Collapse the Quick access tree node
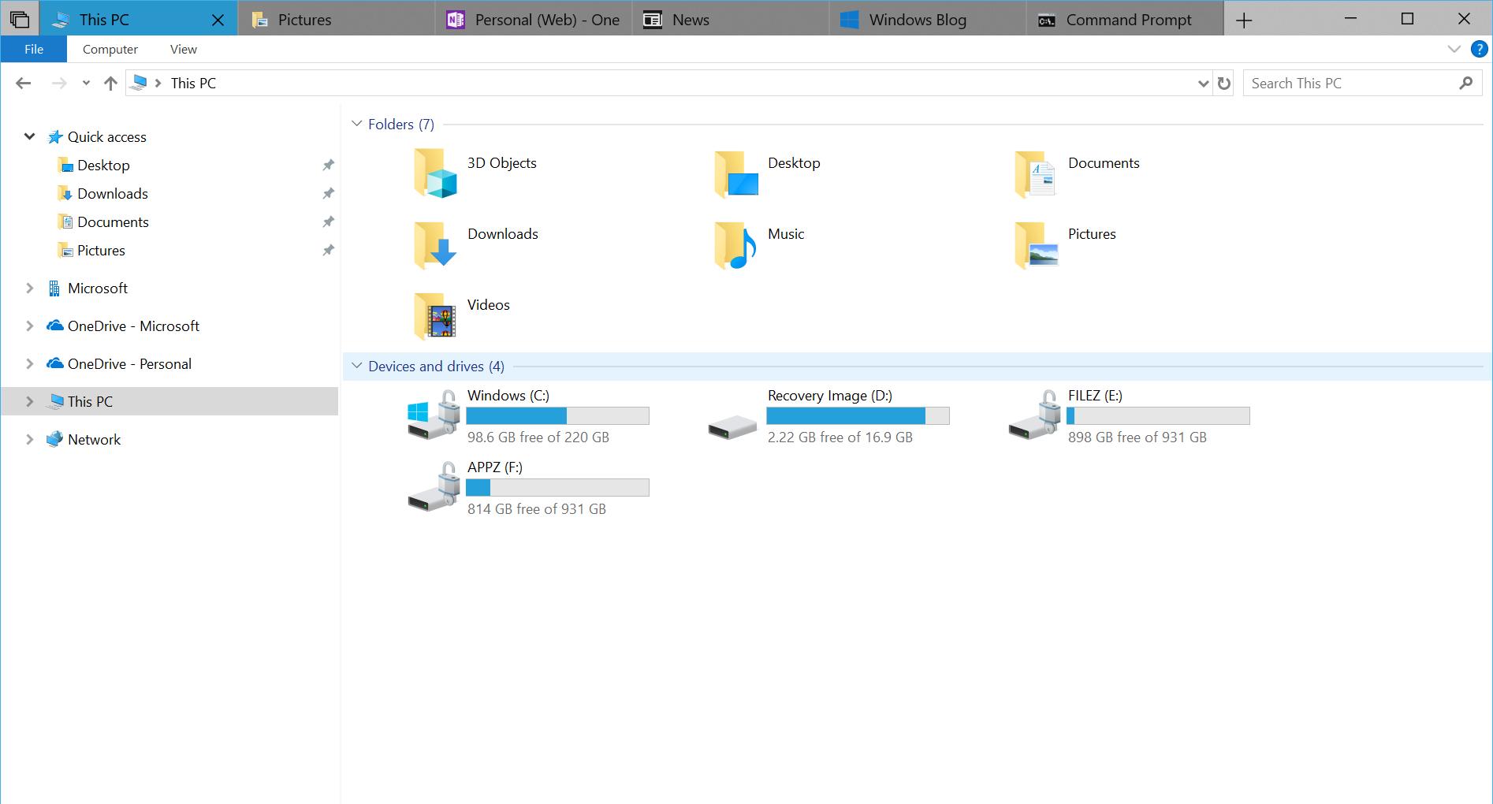The height and width of the screenshot is (804, 1493). coord(29,136)
